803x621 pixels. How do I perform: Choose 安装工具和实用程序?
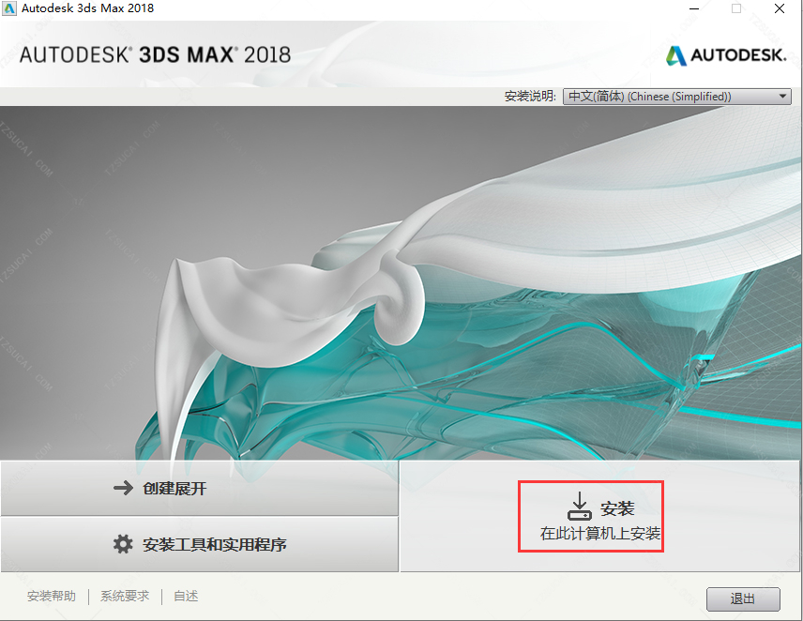(199, 544)
